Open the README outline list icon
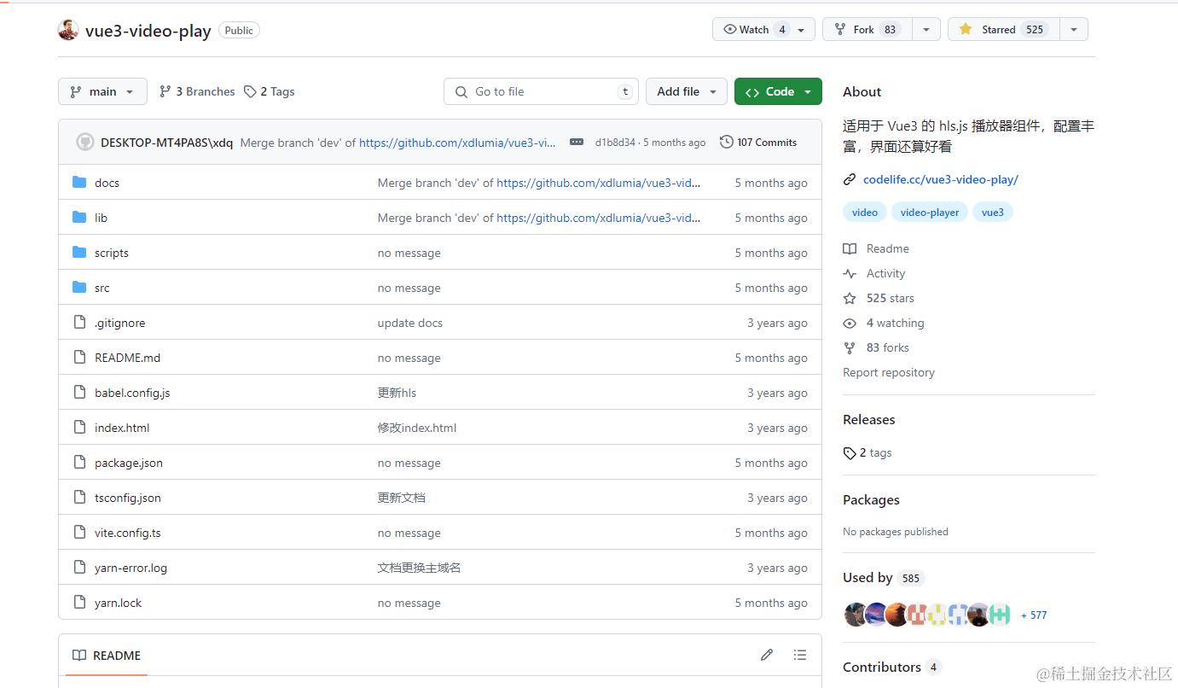Image resolution: width=1178 pixels, height=688 pixels. [799, 655]
